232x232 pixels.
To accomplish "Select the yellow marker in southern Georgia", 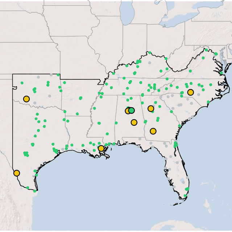I will [153, 131].
